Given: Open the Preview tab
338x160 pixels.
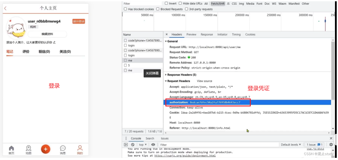Looking at the screenshot, I should click(191, 34).
